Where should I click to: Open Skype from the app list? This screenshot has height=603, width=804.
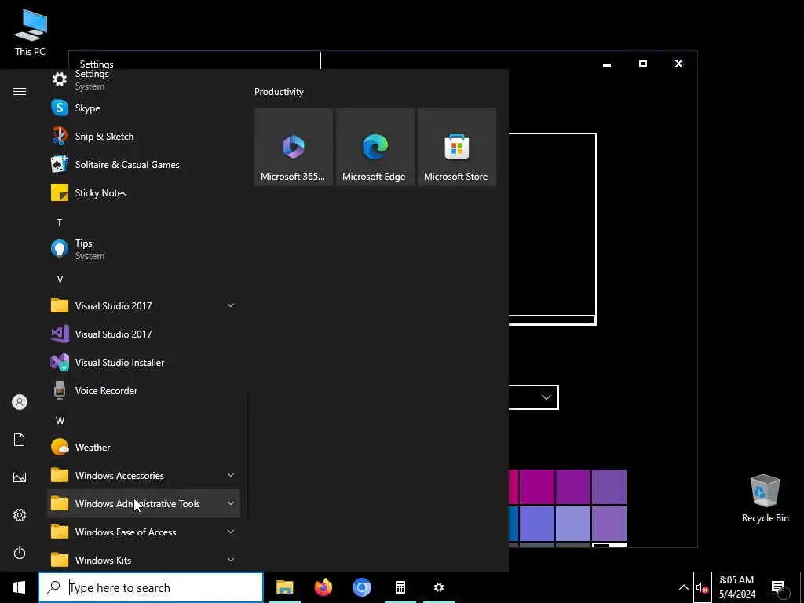144,108
